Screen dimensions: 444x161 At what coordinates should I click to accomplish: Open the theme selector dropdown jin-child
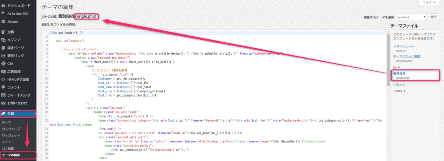(411, 17)
